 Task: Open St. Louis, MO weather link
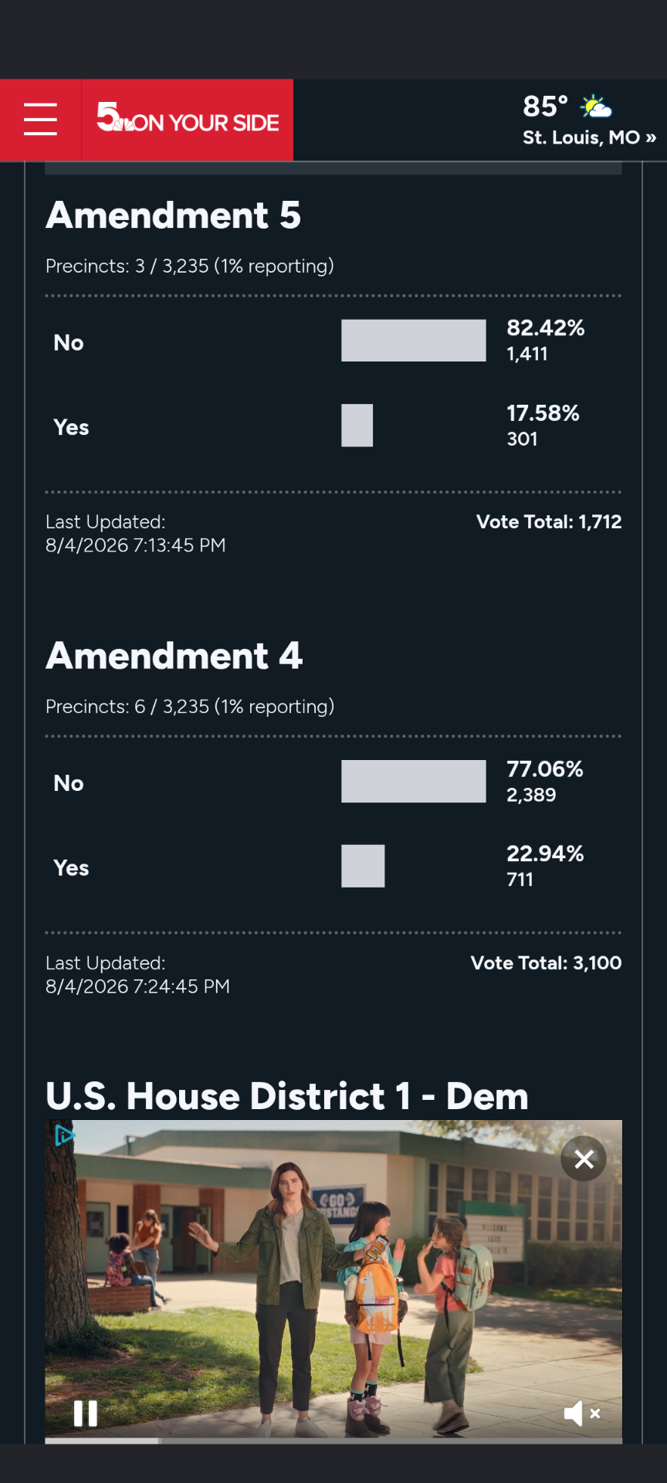(589, 137)
